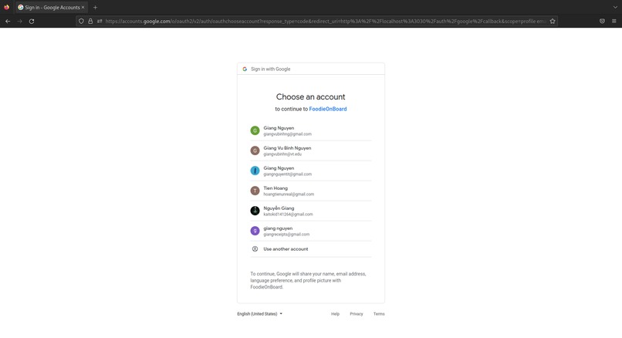
Task: Bookmark this page with the star icon
Action: (x=553, y=21)
